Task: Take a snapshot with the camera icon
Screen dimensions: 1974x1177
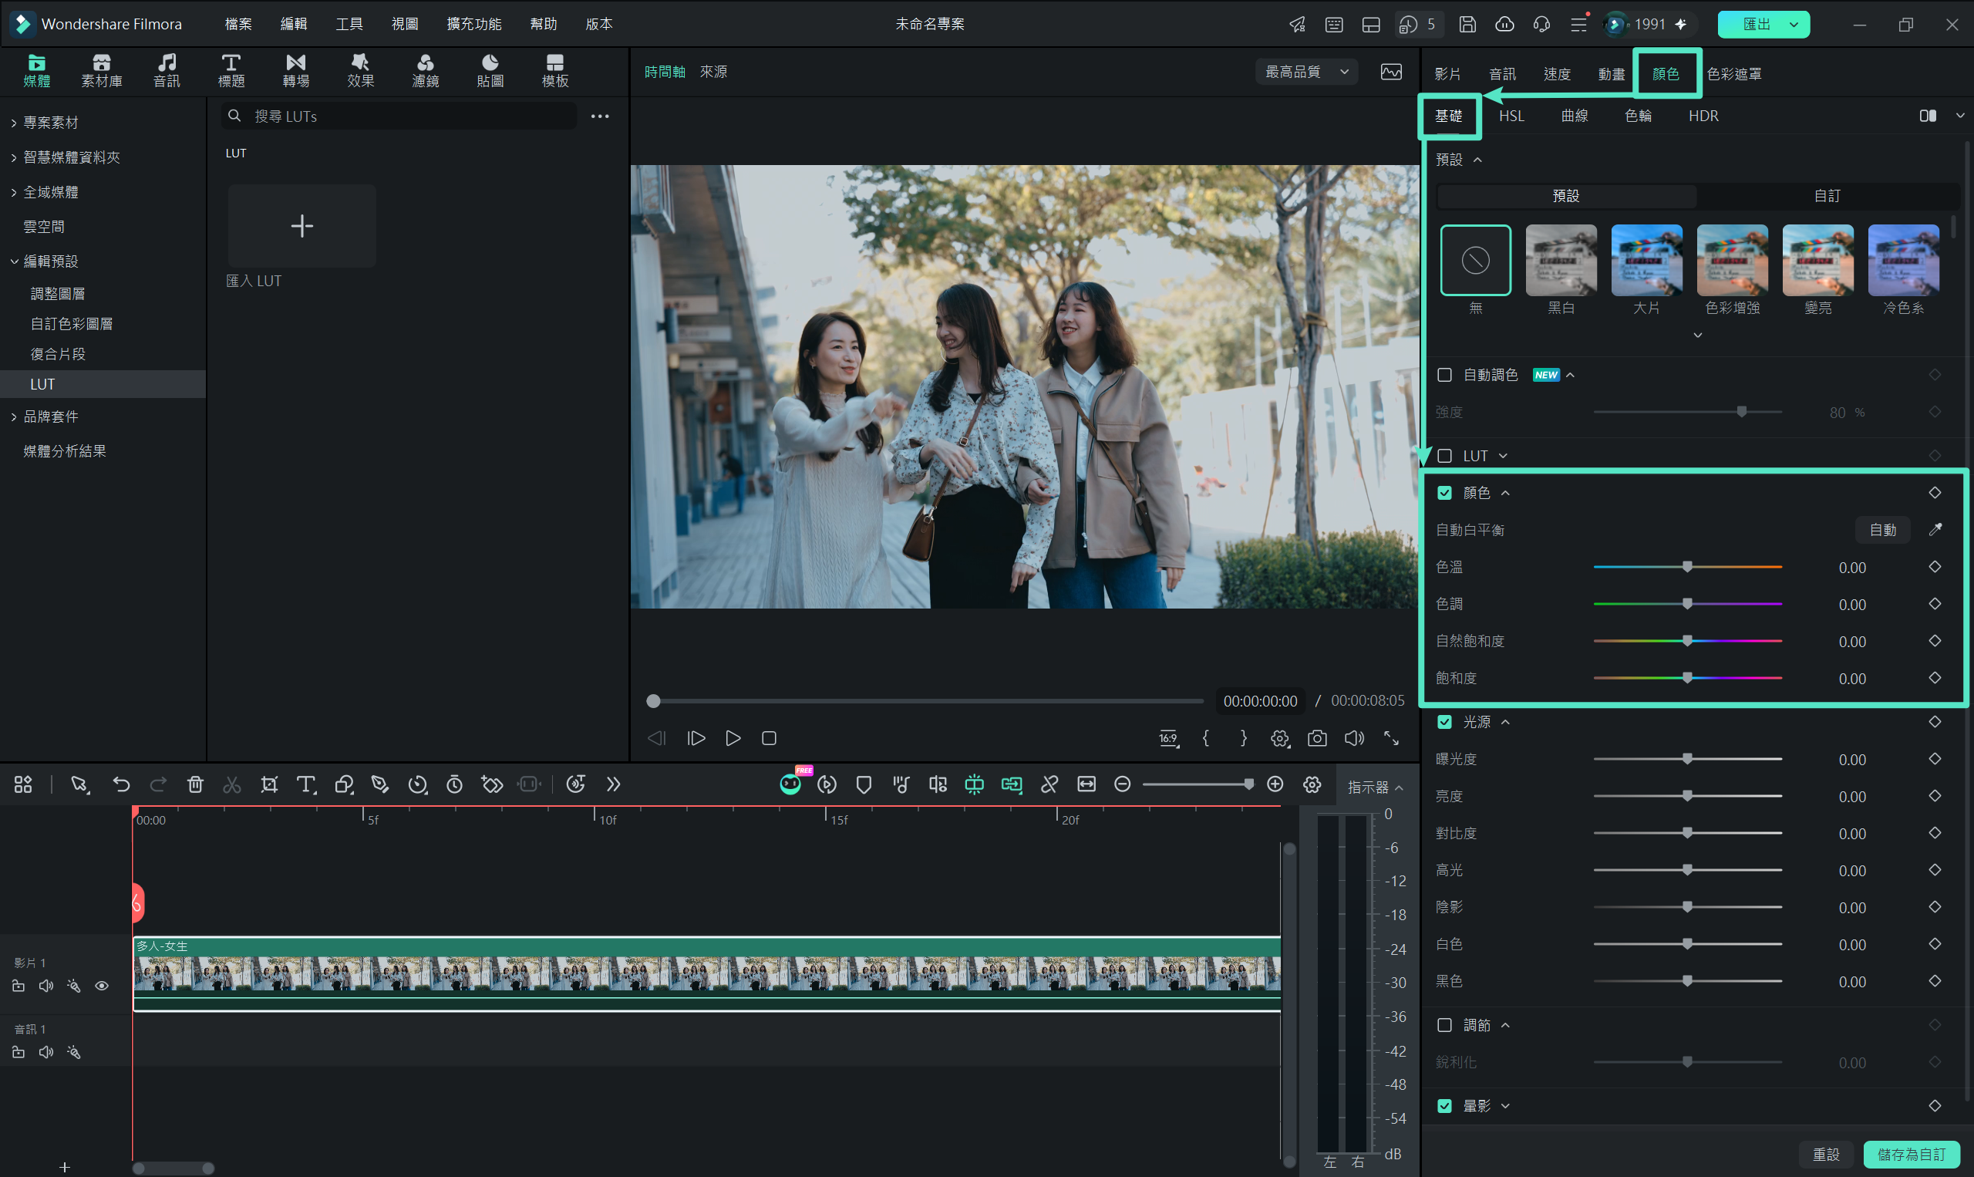Action: [1317, 738]
